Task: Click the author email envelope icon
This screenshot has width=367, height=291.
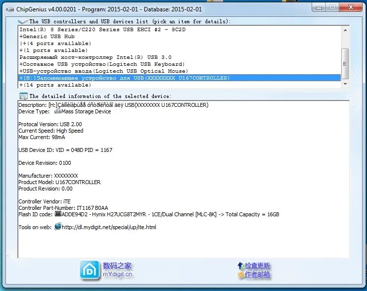Action: pyautogui.click(x=241, y=274)
